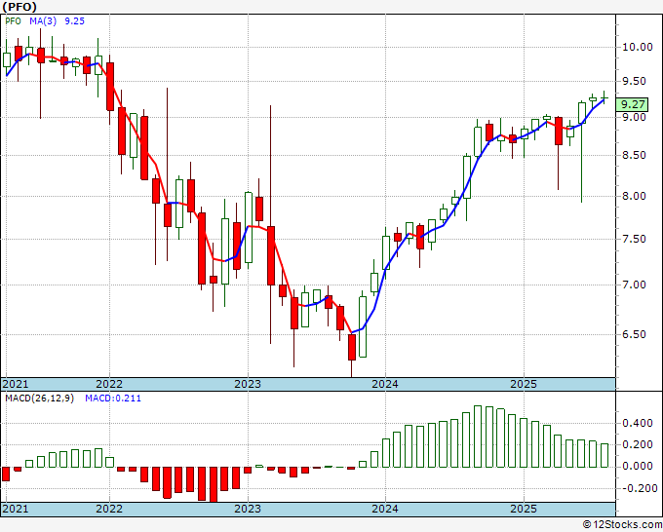Click the MACD:0.211 value label
Screen dimensions: 663x532
pos(113,399)
